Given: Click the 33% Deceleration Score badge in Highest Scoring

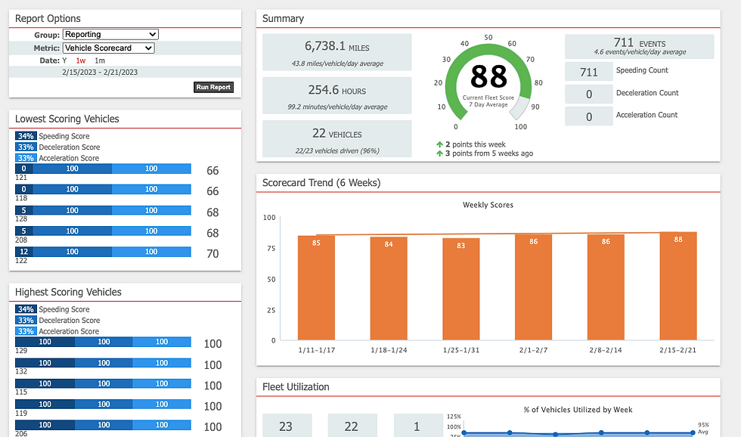Looking at the screenshot, I should pos(26,321).
